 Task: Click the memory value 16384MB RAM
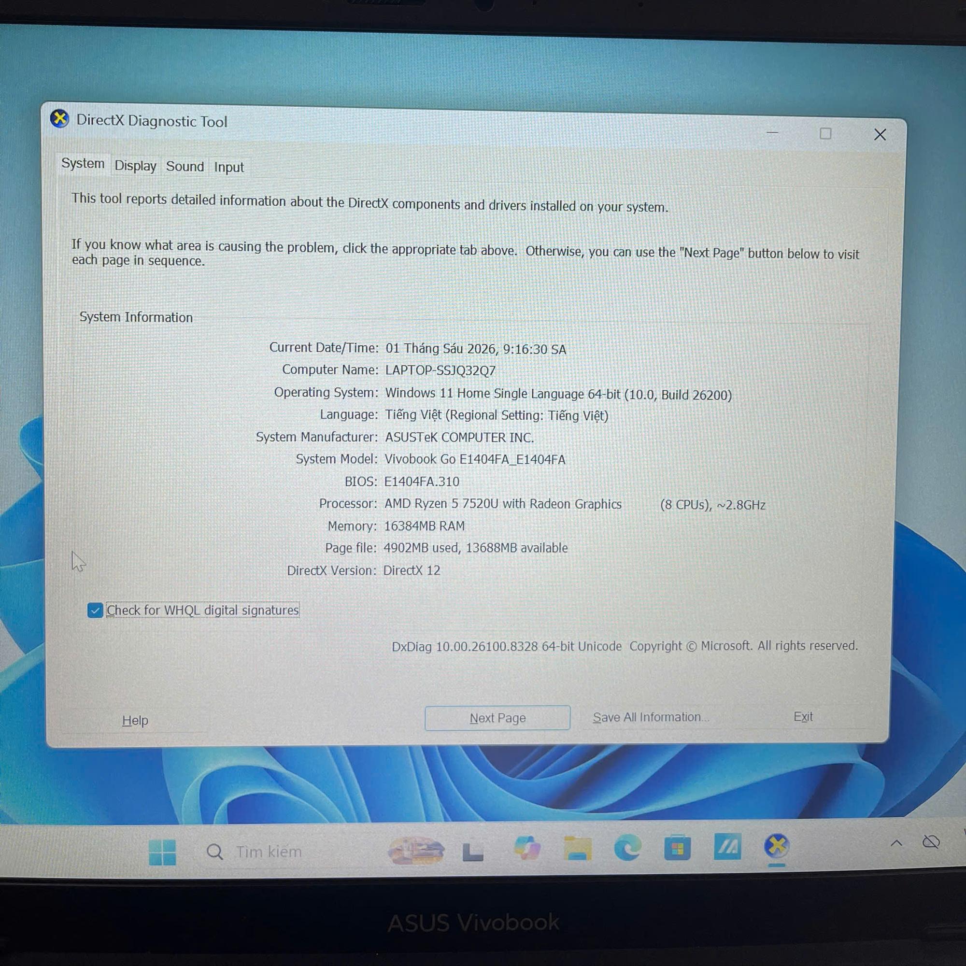pyautogui.click(x=425, y=526)
